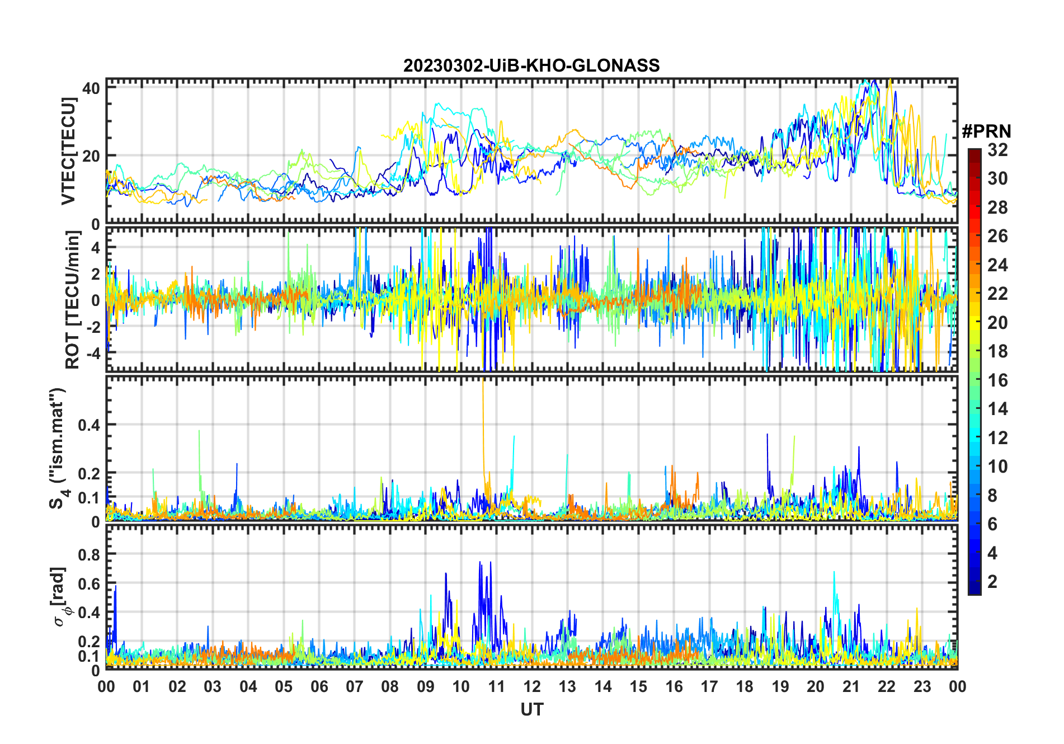Select the x-axis tick label 23
The width and height of the screenshot is (1064, 744).
pyautogui.click(x=922, y=686)
